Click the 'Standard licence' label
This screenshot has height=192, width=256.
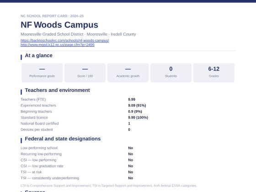click(34, 117)
